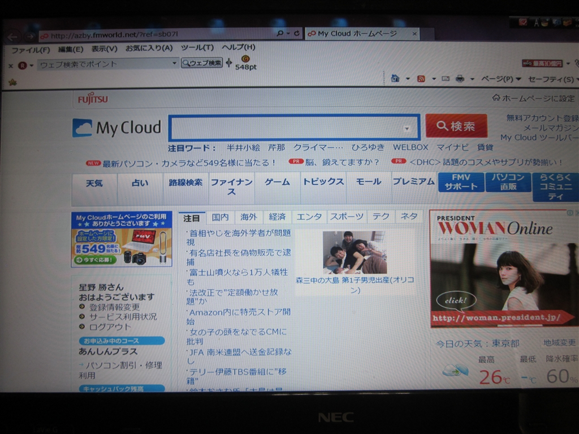Click the PRESIDENT WOMAN Online ad banner
The width and height of the screenshot is (579, 434).
pos(504,268)
